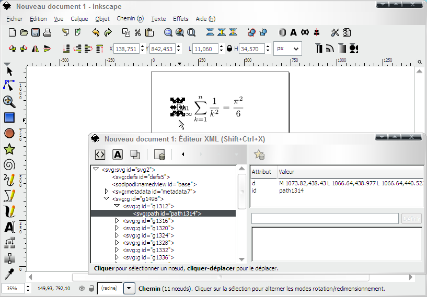Delete node button in XML editor

pyautogui.click(x=159, y=155)
